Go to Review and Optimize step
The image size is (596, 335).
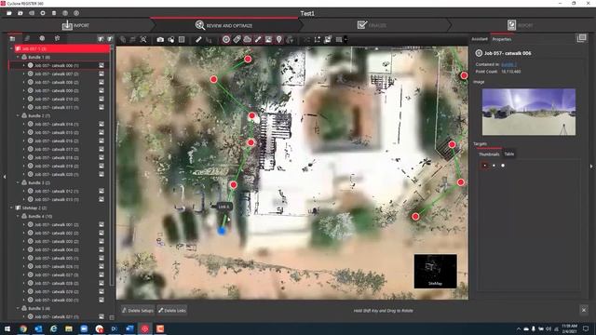223,25
